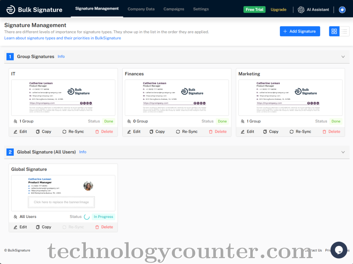Open the Signature Management tab
The image size is (353, 264).
coord(97,9)
